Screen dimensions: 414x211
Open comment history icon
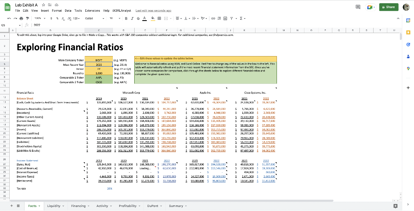(358, 7)
